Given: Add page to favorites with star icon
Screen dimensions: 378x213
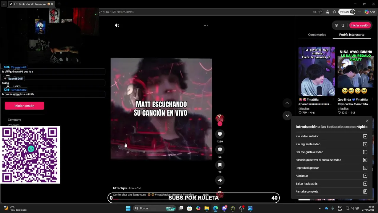Looking at the screenshot, I should (x=320, y=12).
